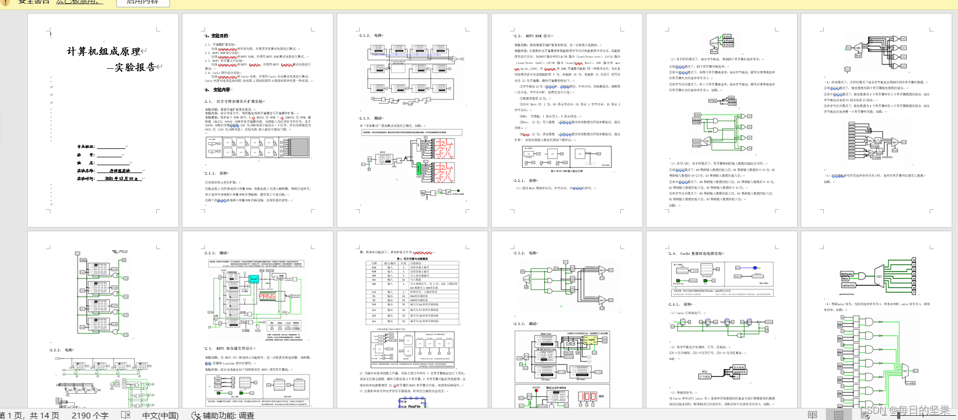The height and width of the screenshot is (420, 958).
Task: Click heading '2、实验内容' on page two
Action: pyautogui.click(x=218, y=90)
